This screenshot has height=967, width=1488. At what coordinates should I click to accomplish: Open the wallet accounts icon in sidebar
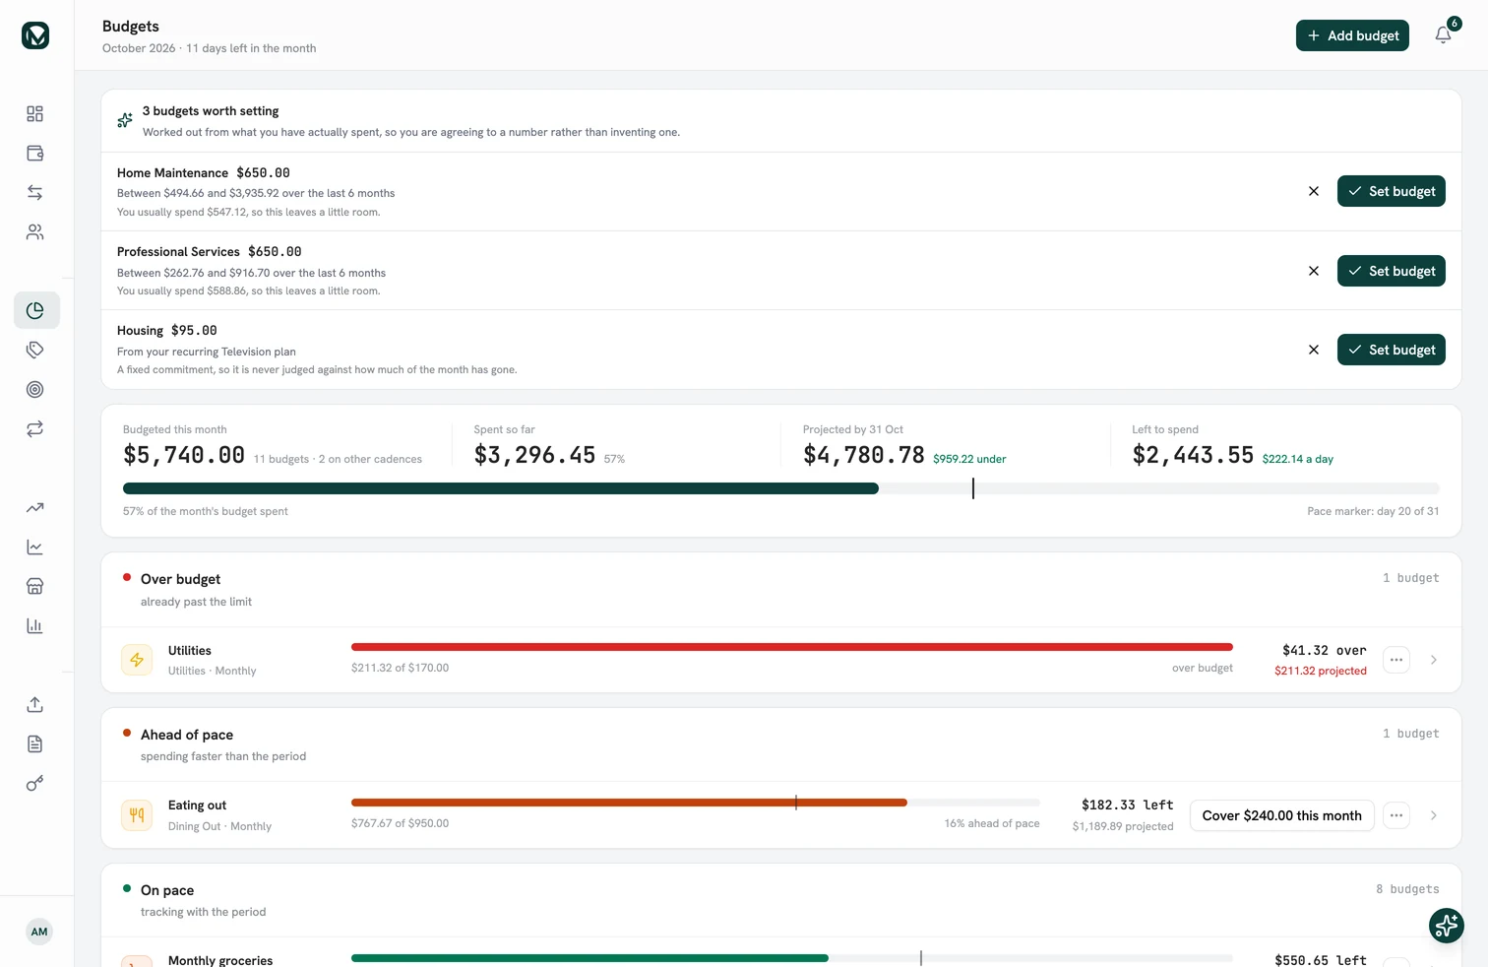point(35,154)
